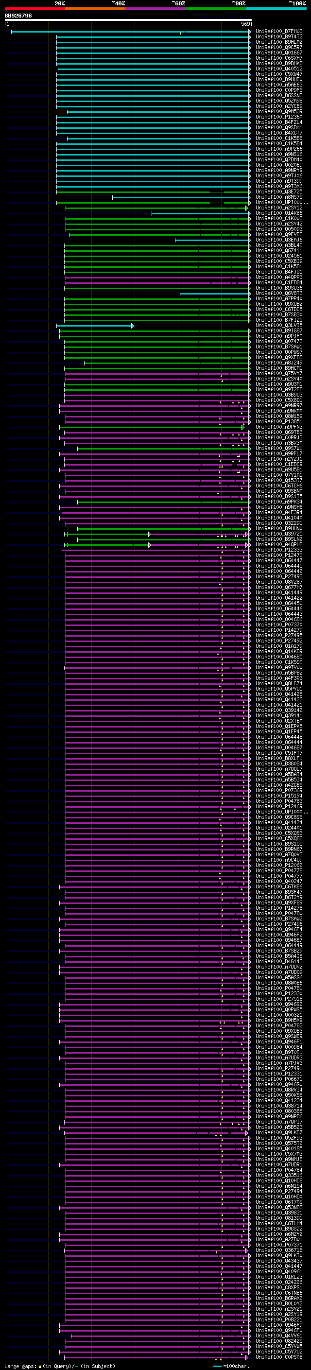Image resolution: width=311 pixels, height=1370 pixels.
Task: Open hit UniRef100_P13851
Action: click(279, 422)
